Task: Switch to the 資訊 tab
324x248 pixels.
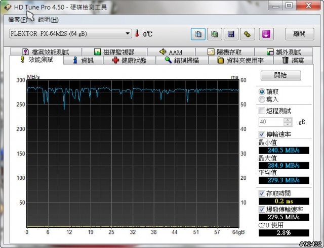Action: click(83, 61)
